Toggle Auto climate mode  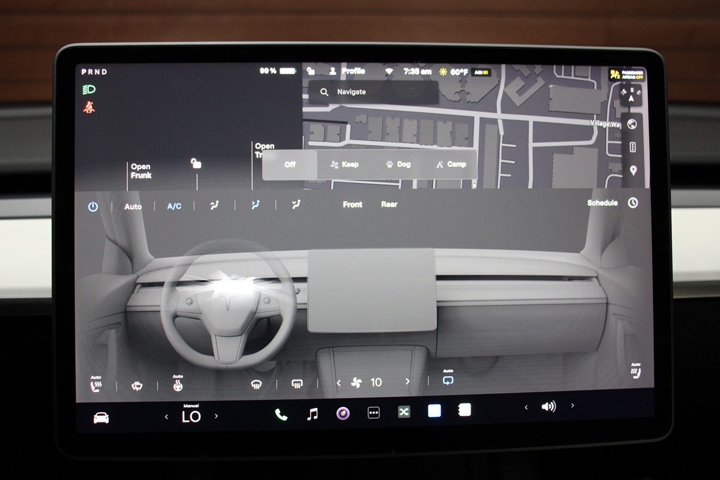tap(133, 206)
